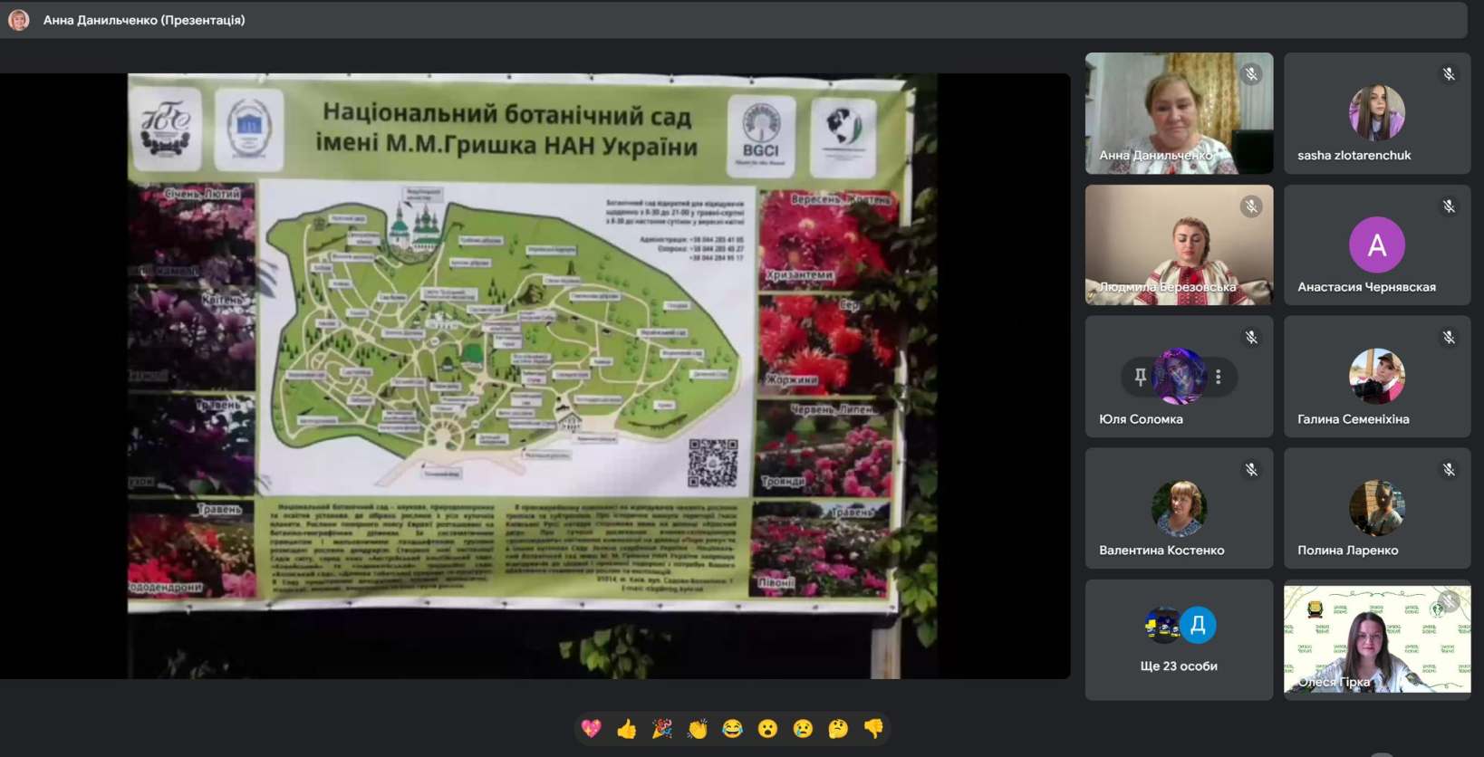
Task: Open more options on Юля Соломка tile
Action: pos(1219,377)
